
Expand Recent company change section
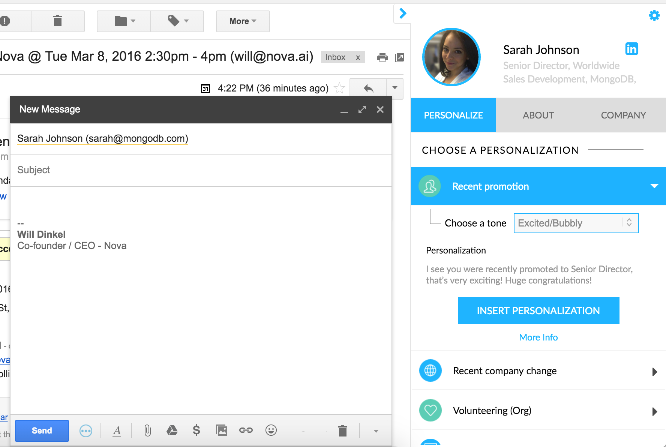click(x=655, y=372)
